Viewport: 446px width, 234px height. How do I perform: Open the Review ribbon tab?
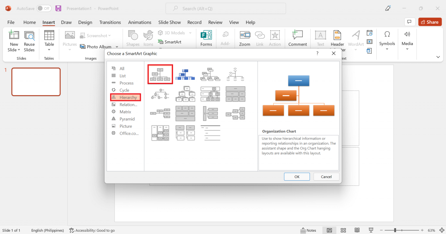pos(215,22)
